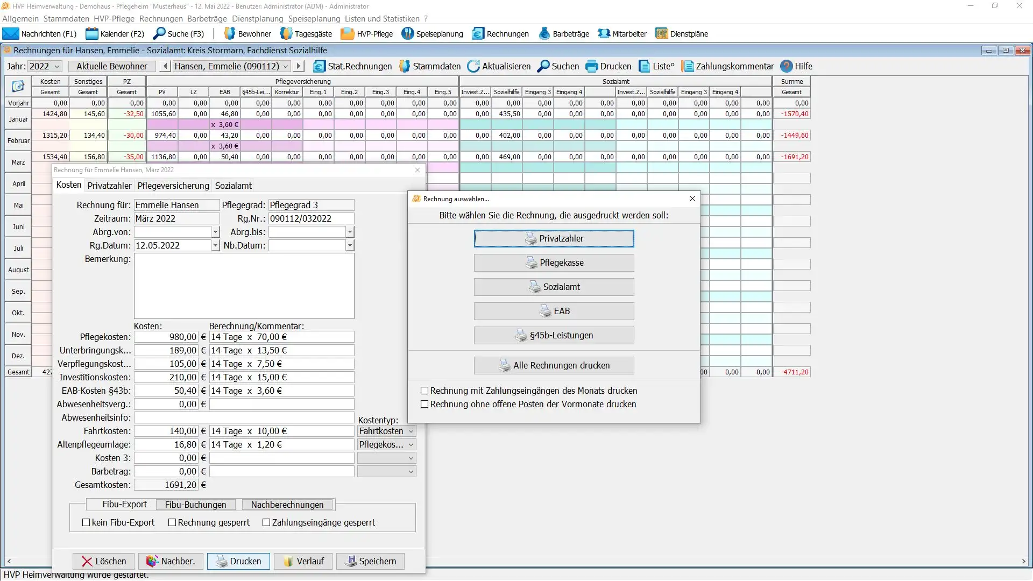Expand the Jahr 2022 dropdown
1033x581 pixels.
pos(57,66)
